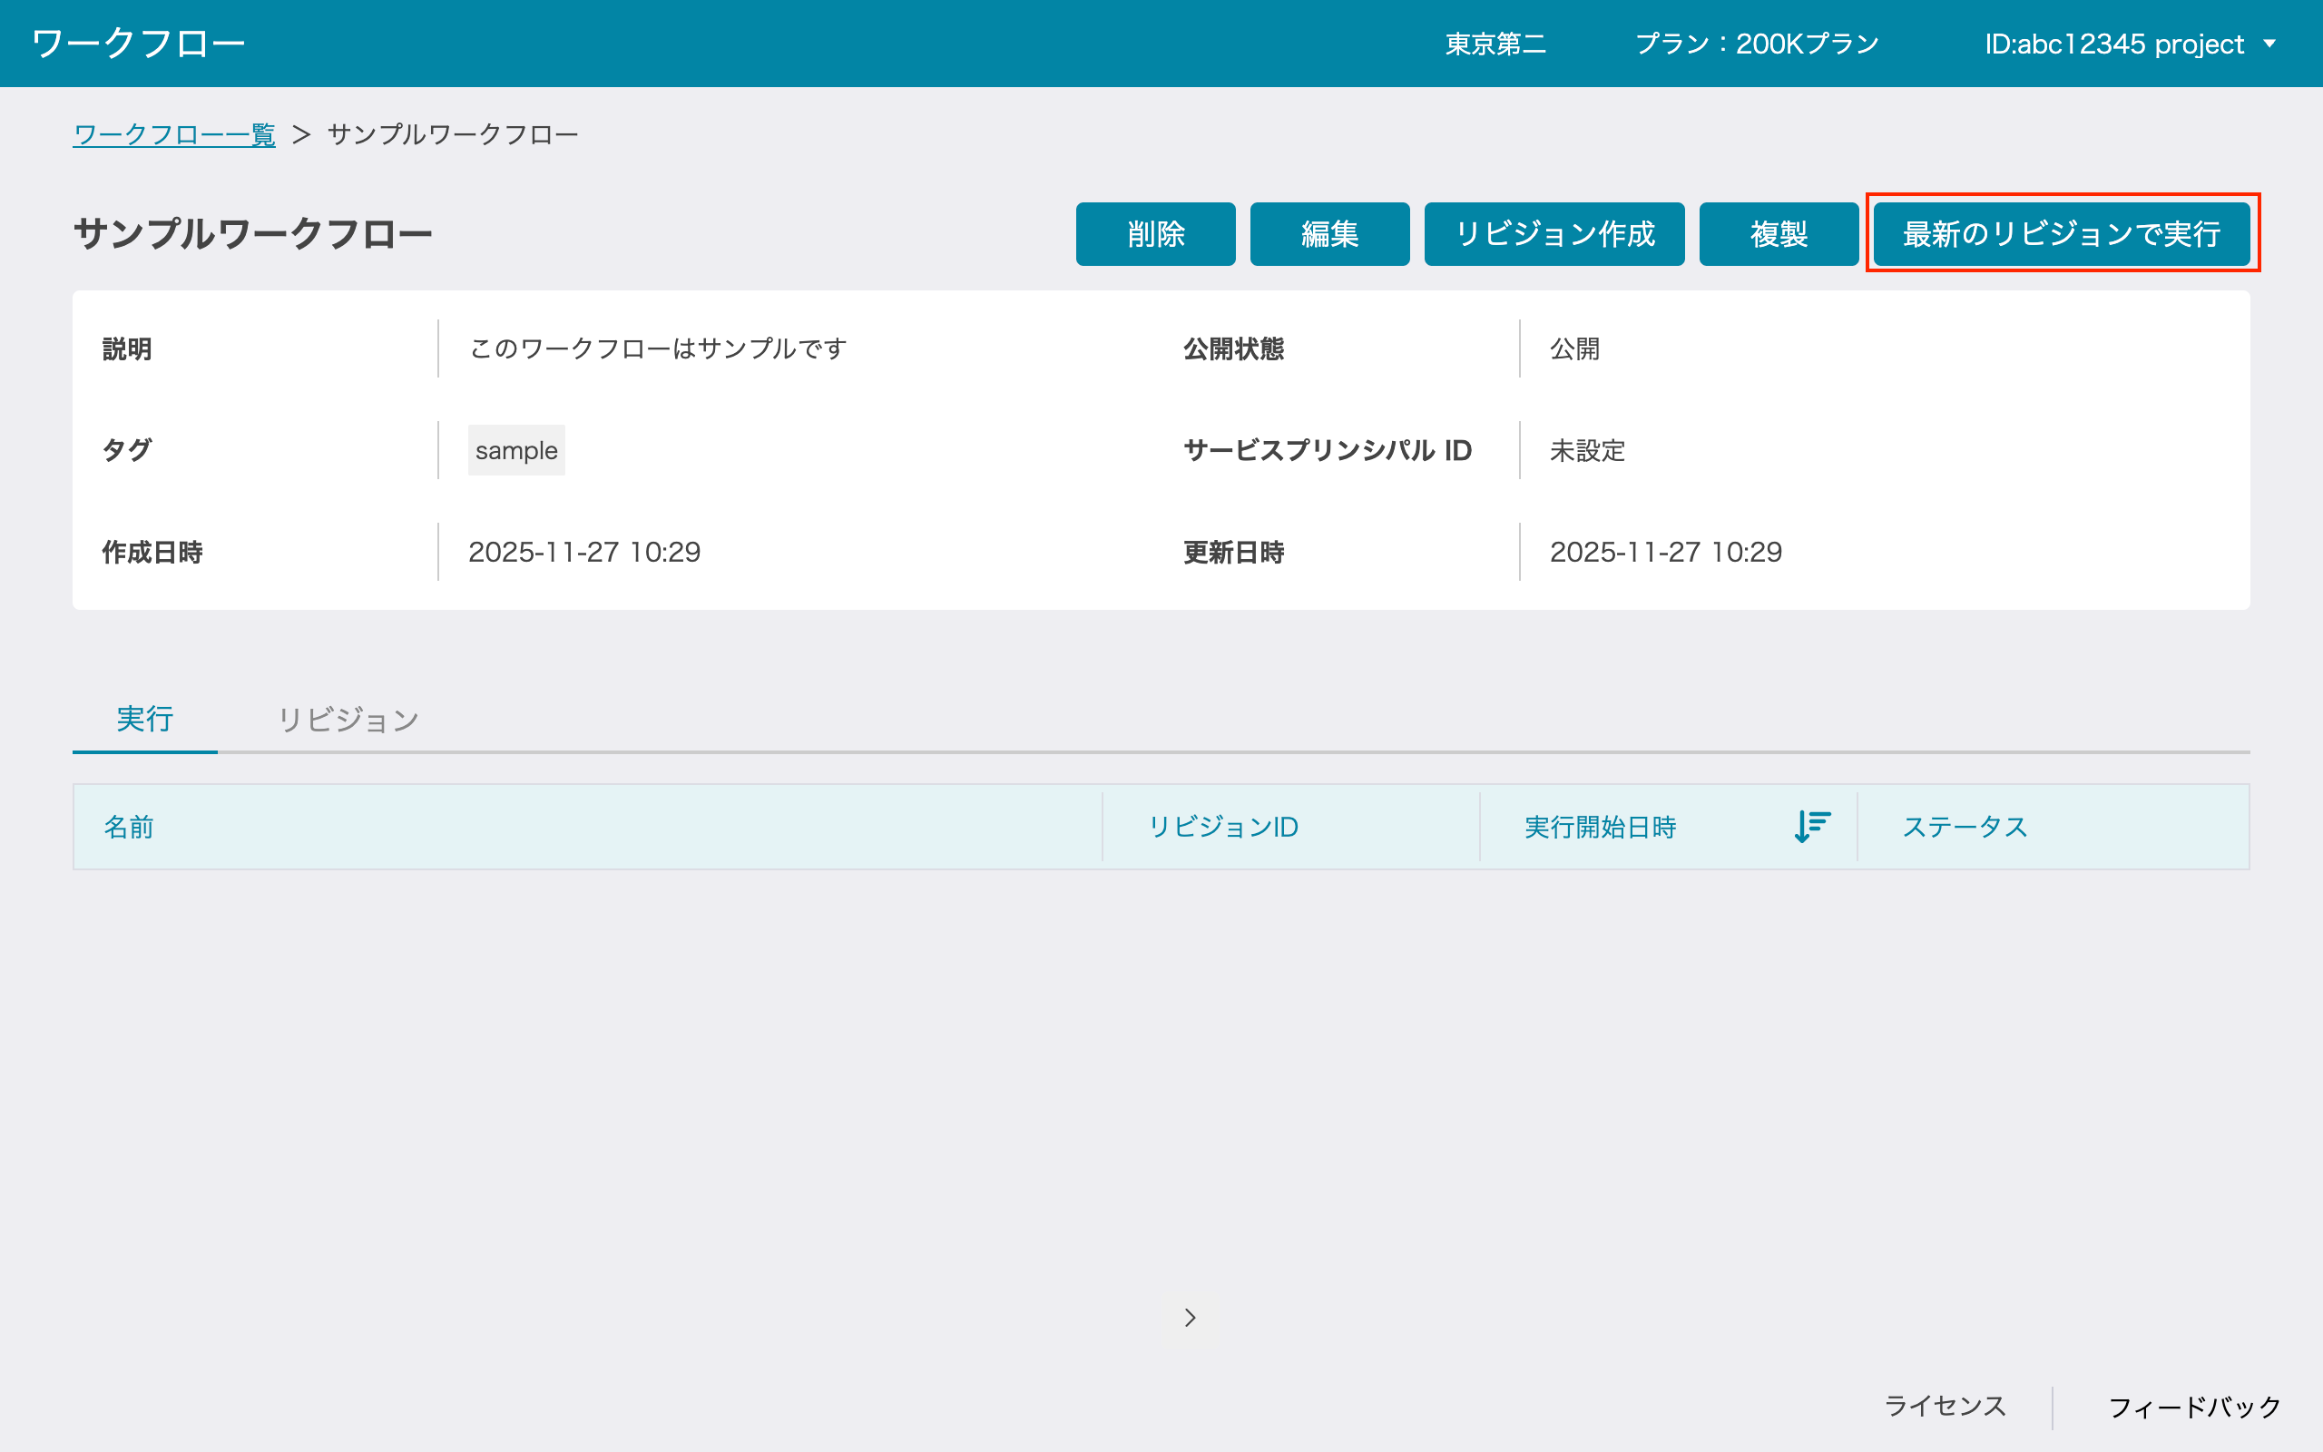This screenshot has height=1452, width=2323.
Task: Click the リビジョンID column header
Action: (1223, 827)
